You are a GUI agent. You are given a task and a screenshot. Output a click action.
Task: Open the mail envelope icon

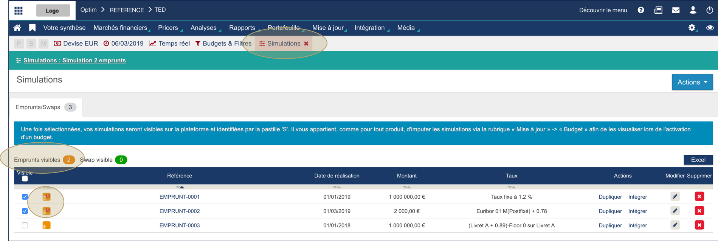(676, 10)
